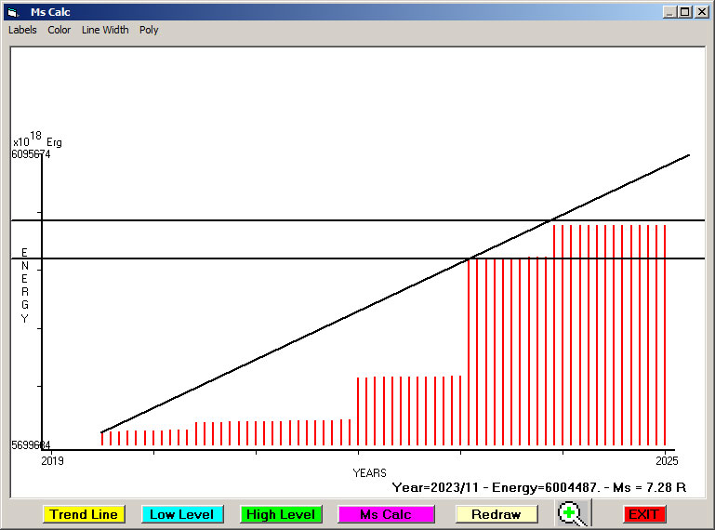Click the Ms Calc title bar app icon
The width and height of the screenshot is (715, 530).
click(x=14, y=12)
